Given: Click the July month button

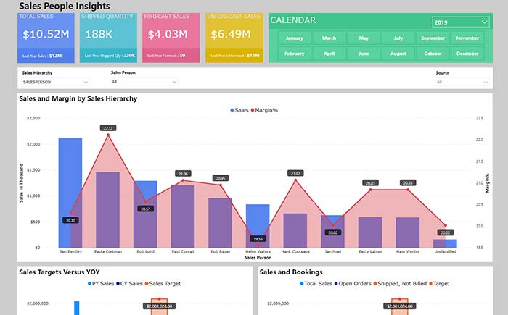Looking at the screenshot, I should (398, 38).
